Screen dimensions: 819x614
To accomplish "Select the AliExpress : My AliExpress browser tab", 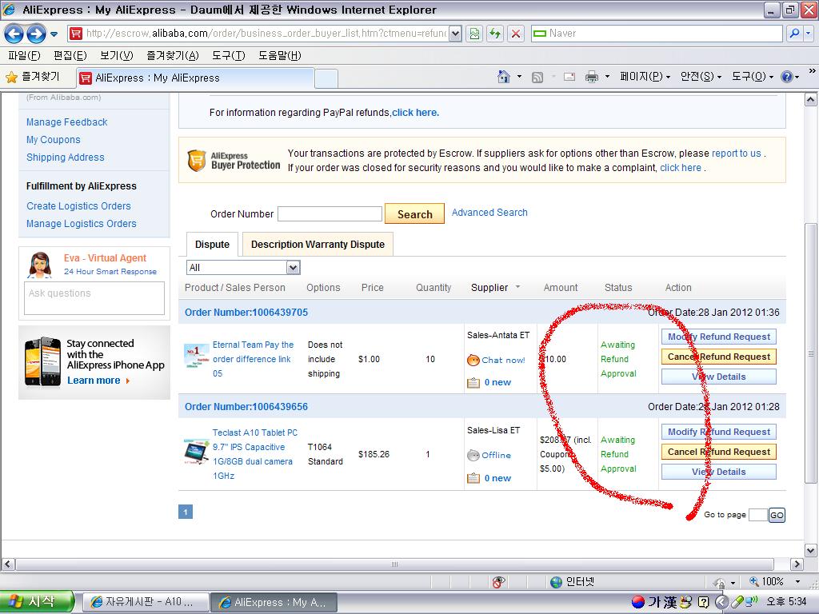I will [195, 78].
